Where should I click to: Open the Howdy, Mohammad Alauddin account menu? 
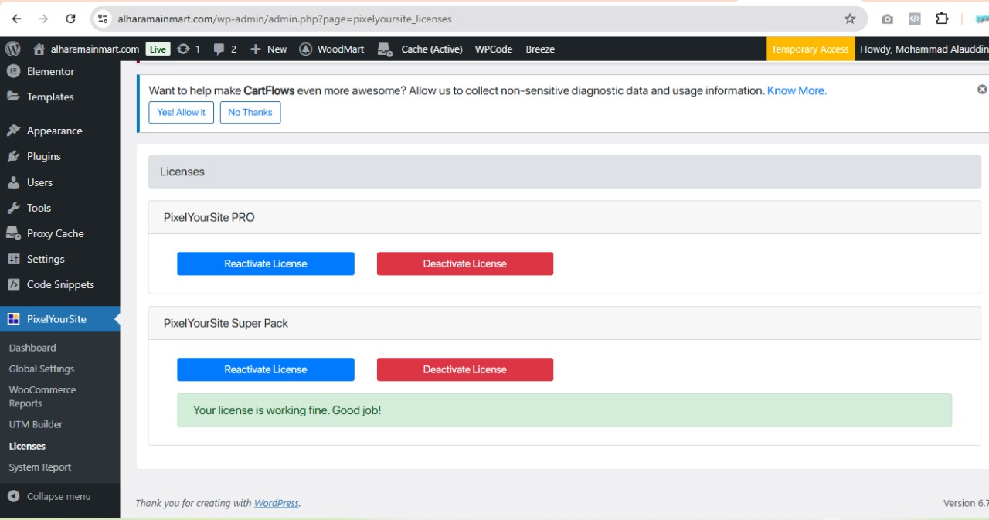pyautogui.click(x=923, y=49)
